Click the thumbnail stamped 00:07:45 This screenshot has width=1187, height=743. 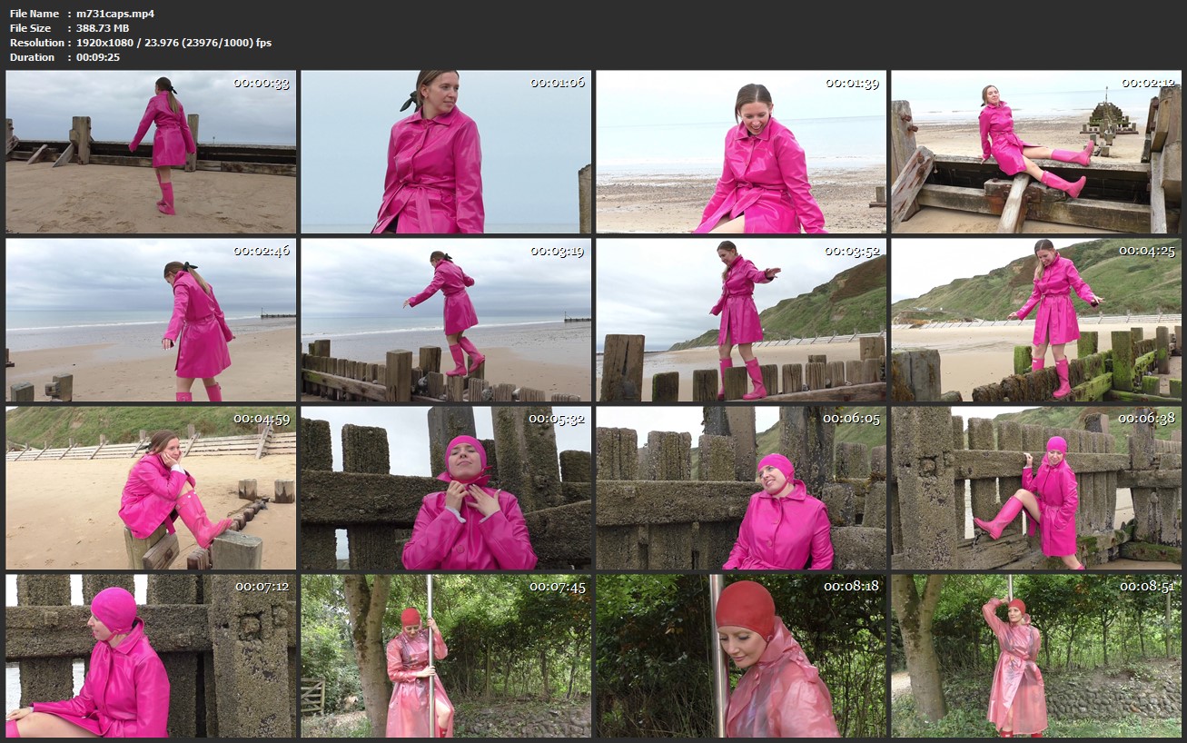tap(446, 656)
